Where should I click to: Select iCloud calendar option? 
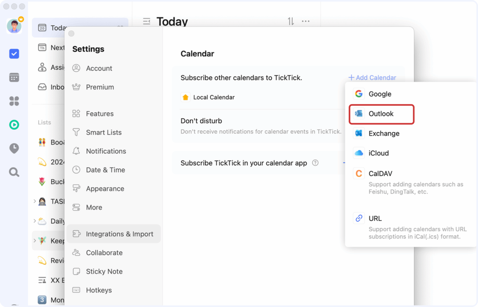(x=411, y=153)
